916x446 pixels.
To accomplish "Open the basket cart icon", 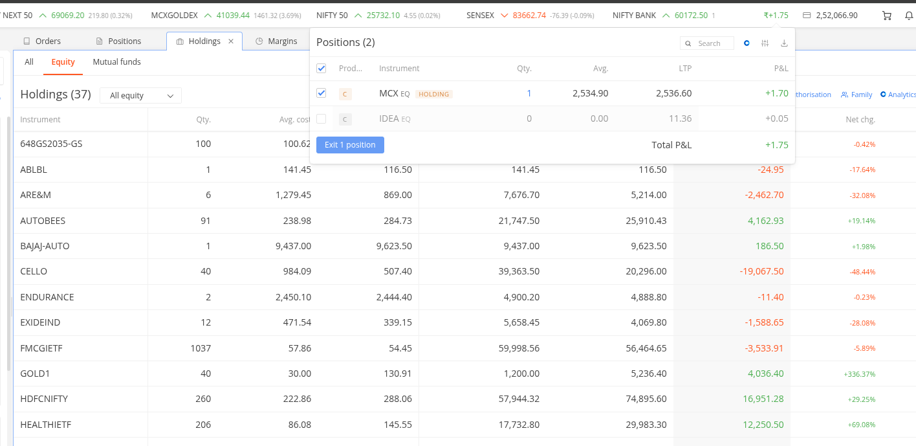I will (886, 16).
